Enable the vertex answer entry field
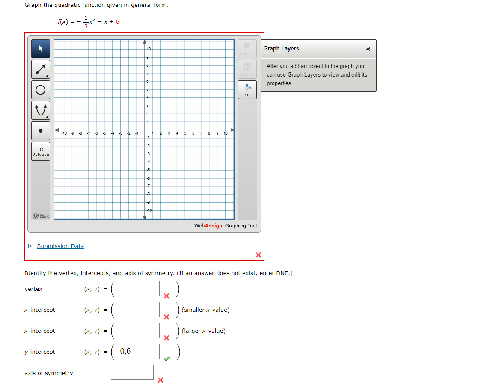Viewport: 487px width, 387px height. tap(137, 288)
